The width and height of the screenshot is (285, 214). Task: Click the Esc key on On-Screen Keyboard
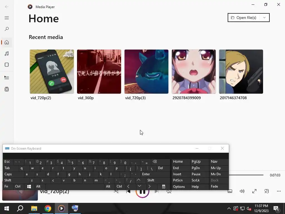pyautogui.click(x=8, y=162)
